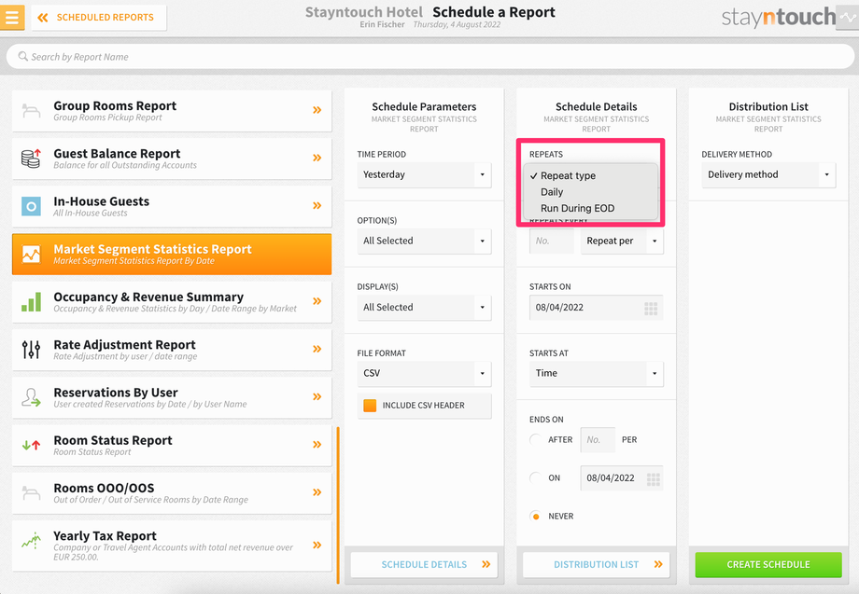The image size is (859, 594).
Task: Click the Schedule Details footer button
Action: [x=424, y=564]
